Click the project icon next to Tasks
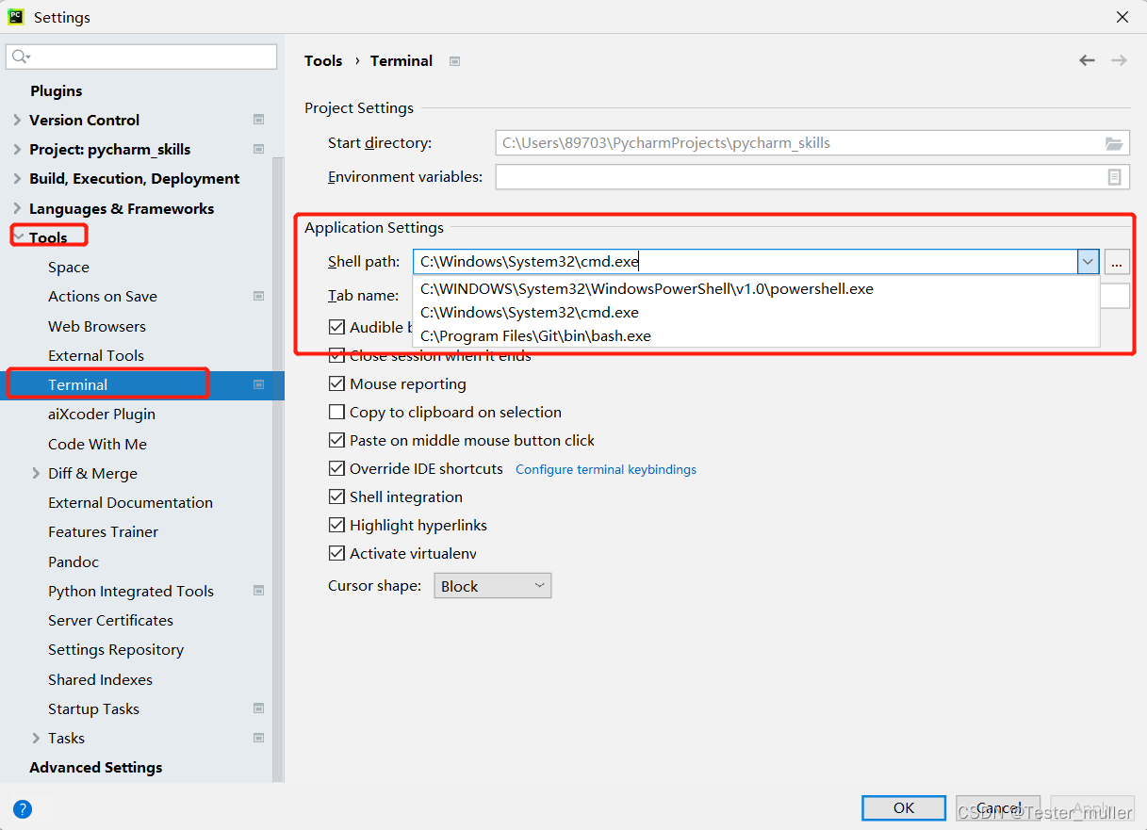 coord(258,738)
